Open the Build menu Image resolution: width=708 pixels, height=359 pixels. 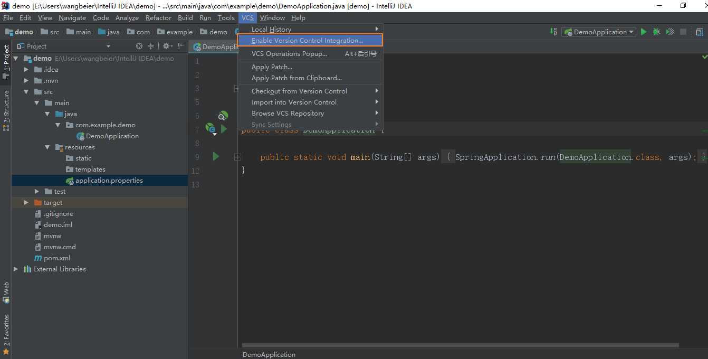[185, 18]
